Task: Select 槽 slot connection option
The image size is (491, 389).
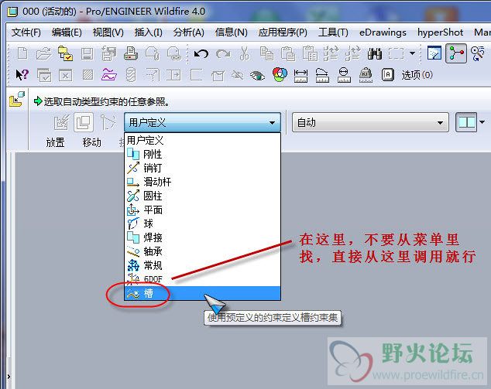Action: (x=202, y=293)
